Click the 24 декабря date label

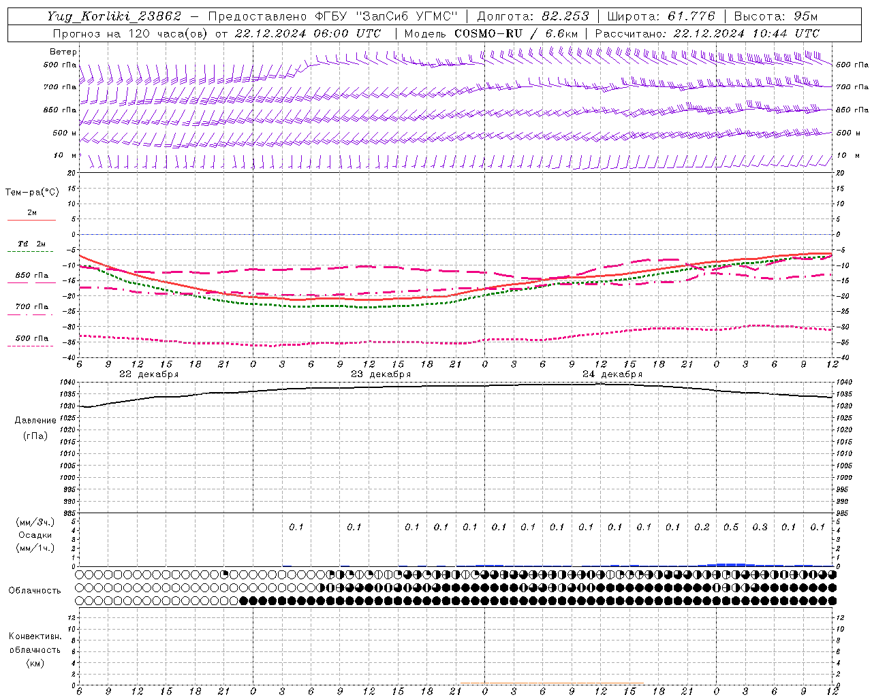coord(612,374)
